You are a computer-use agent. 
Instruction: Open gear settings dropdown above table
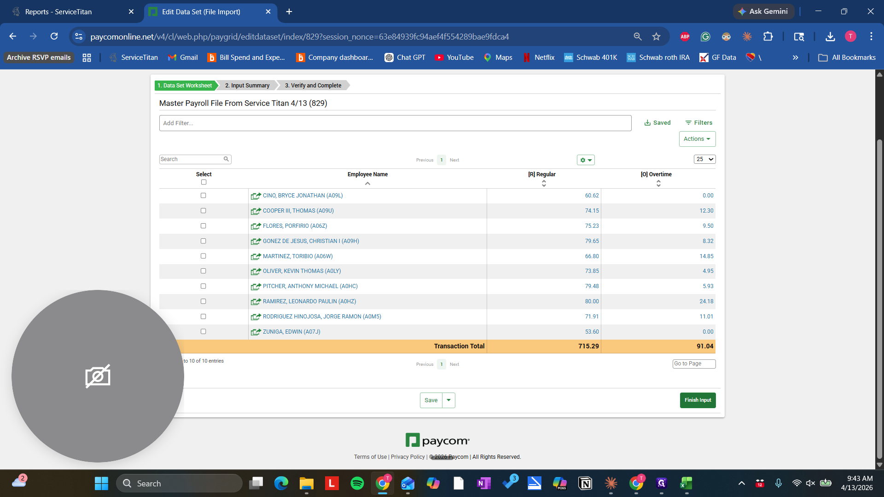pyautogui.click(x=586, y=160)
